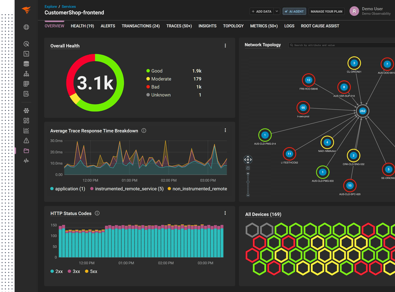
Task: Open the network hierarchy sidebar icon
Action: click(26, 74)
